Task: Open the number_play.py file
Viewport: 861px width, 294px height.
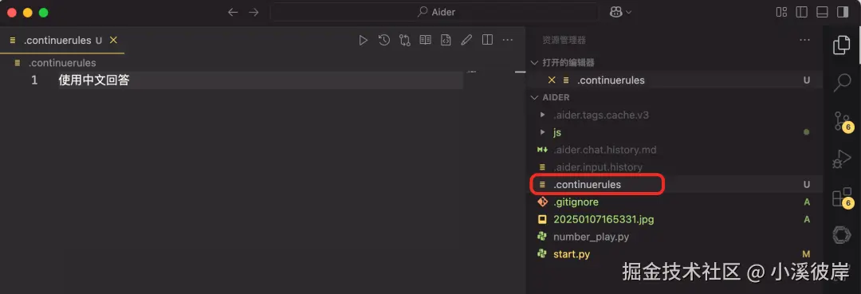Action: [x=674, y=237]
